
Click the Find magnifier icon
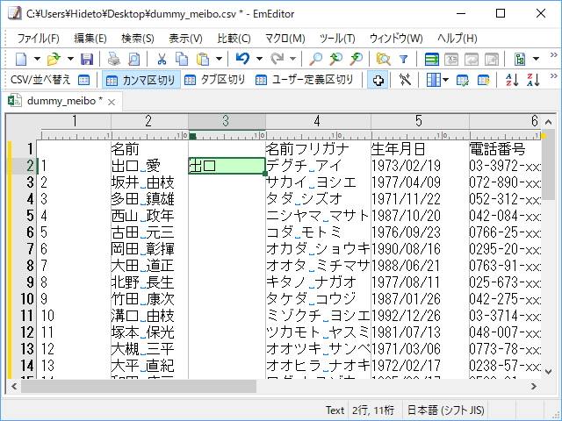(316, 59)
